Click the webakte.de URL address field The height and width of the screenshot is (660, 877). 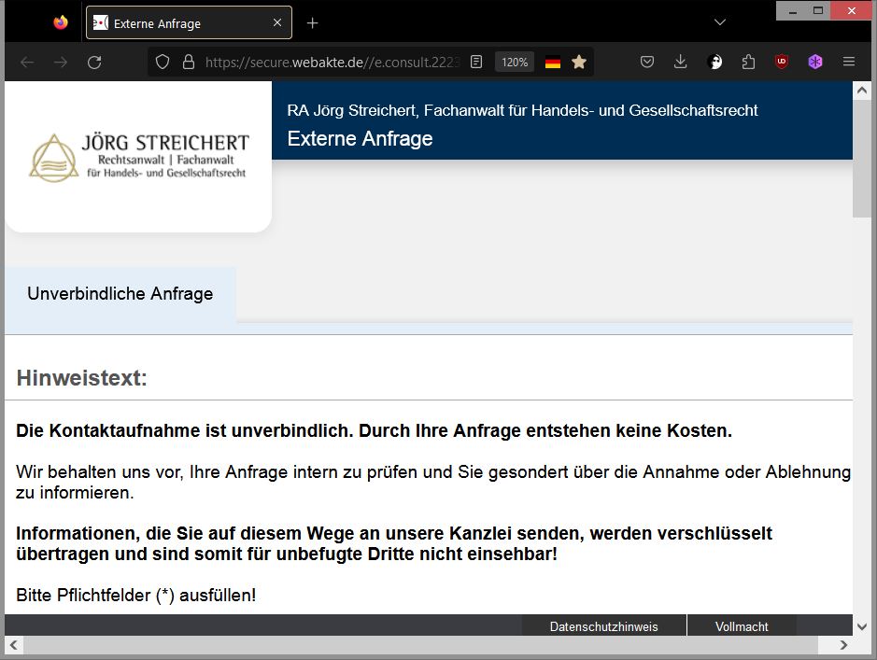click(x=332, y=62)
